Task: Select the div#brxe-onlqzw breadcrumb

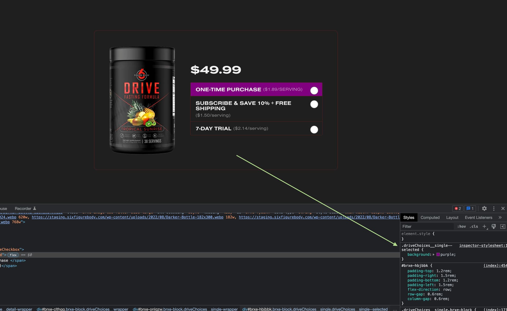Action: pyautogui.click(x=185, y=309)
